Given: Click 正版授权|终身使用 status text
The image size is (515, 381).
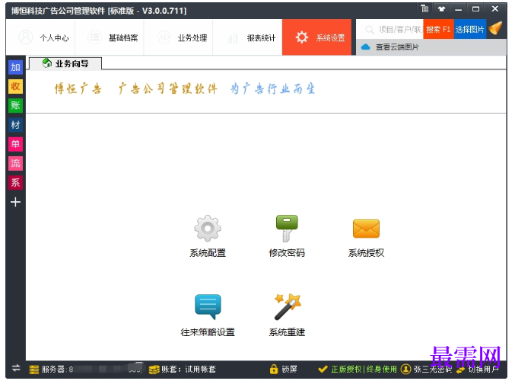Looking at the screenshot, I should 364,369.
